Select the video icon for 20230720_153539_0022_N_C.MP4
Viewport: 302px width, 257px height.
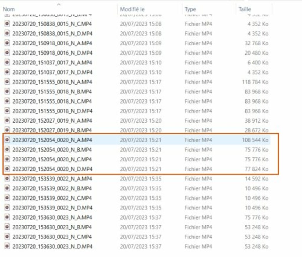(8, 198)
